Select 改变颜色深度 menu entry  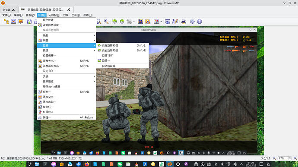coord(67,25)
